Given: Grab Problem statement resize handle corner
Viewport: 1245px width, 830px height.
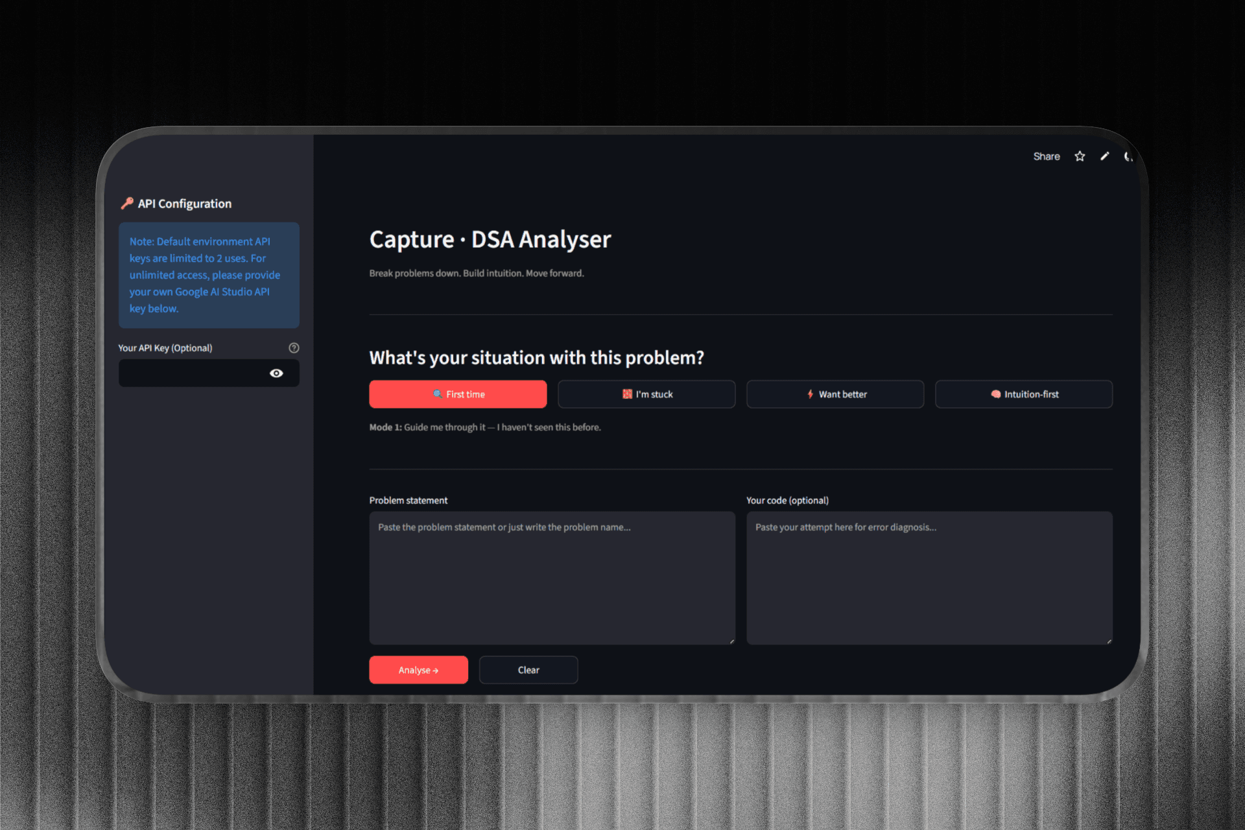Looking at the screenshot, I should (x=731, y=641).
